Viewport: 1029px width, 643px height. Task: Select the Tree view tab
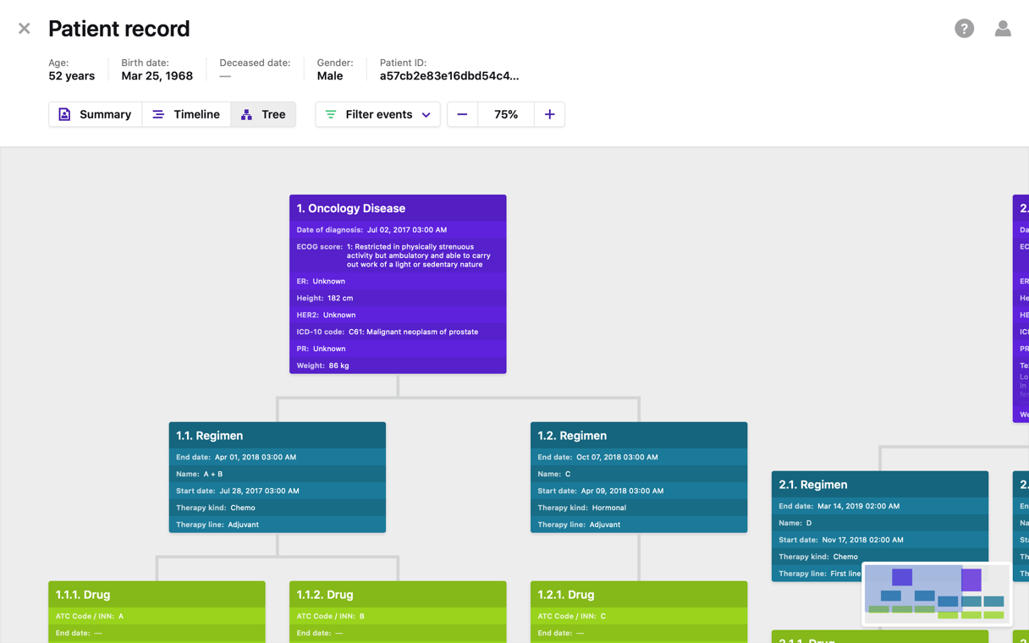pos(263,114)
